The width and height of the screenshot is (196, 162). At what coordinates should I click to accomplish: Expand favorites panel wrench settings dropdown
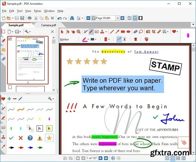[x=53, y=99]
